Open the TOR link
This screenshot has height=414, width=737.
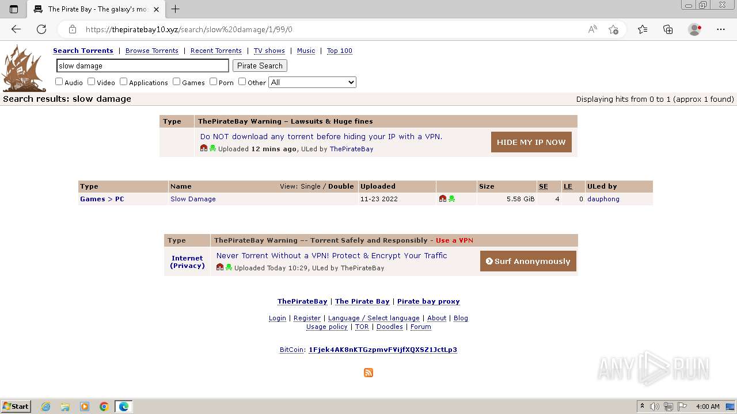pyautogui.click(x=362, y=327)
